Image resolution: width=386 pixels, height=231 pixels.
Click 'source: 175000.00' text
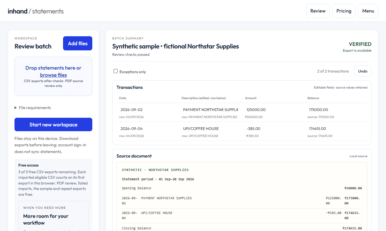click(321, 117)
